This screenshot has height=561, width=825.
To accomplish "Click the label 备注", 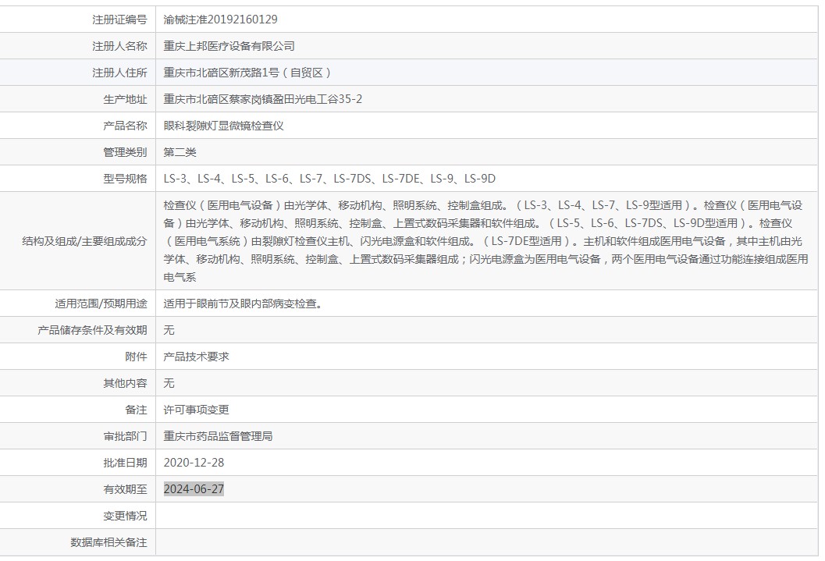I will [137, 410].
